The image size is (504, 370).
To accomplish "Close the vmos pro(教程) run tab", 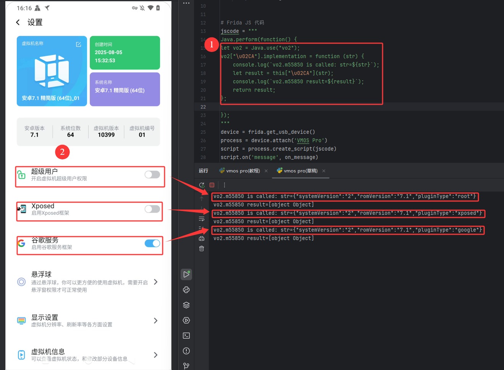I will point(266,171).
